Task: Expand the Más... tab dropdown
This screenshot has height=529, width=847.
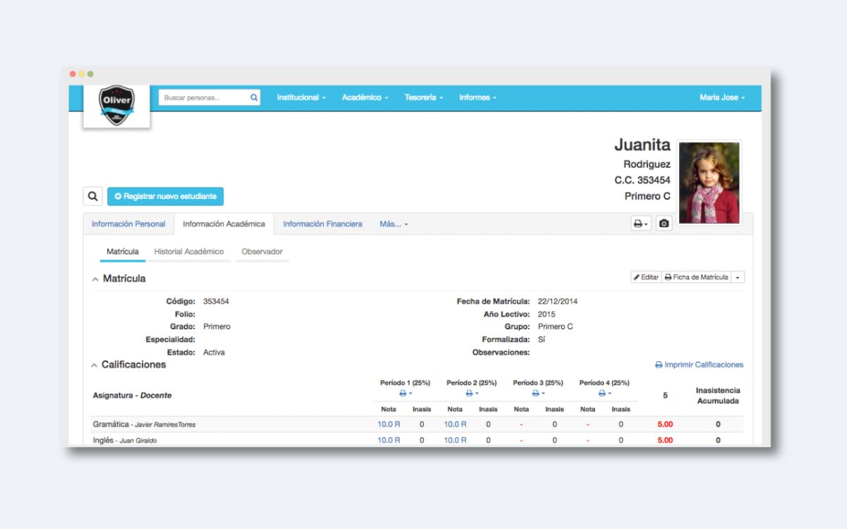Action: tap(393, 224)
